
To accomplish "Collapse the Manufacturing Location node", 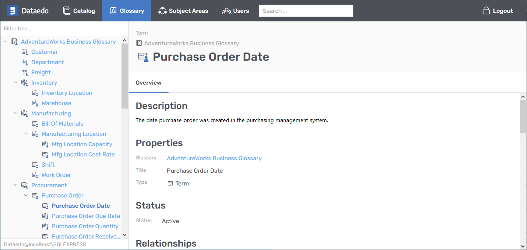I will [x=26, y=134].
